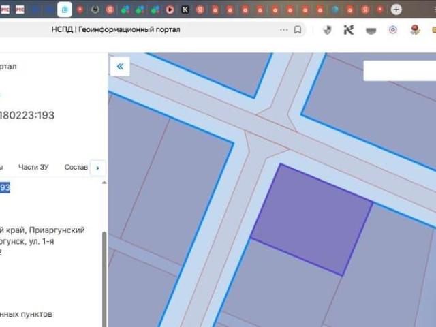Click the red flower extension icon
436x327 pixels.
tap(415, 30)
